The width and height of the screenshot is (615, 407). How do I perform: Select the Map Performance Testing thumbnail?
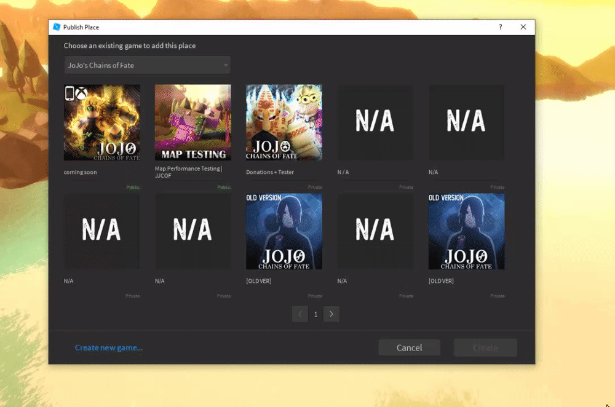pos(193,122)
